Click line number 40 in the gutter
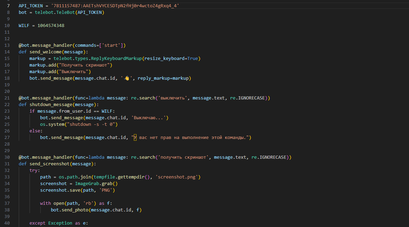 [7, 223]
